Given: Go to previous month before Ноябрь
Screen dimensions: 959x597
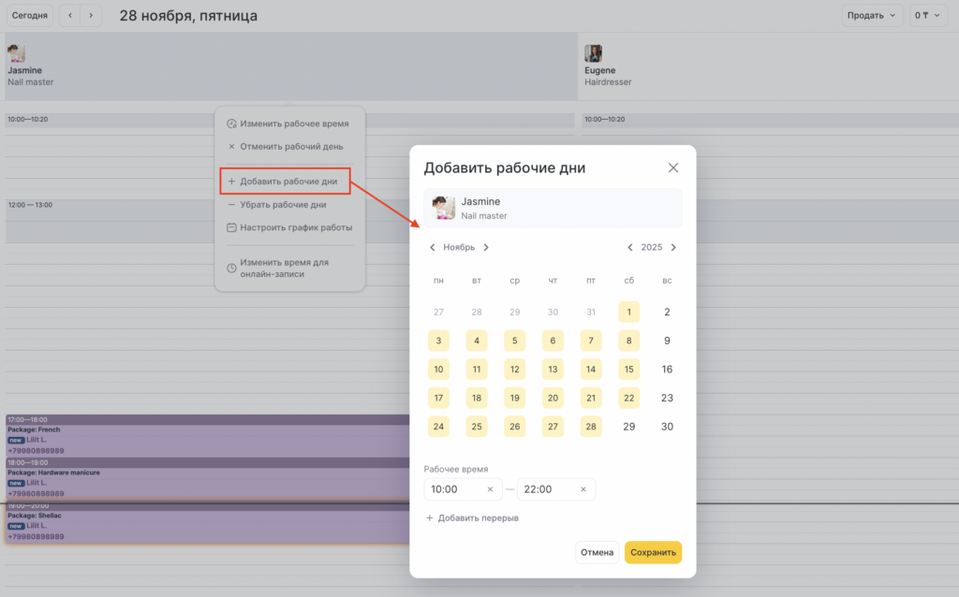Looking at the screenshot, I should coord(432,248).
